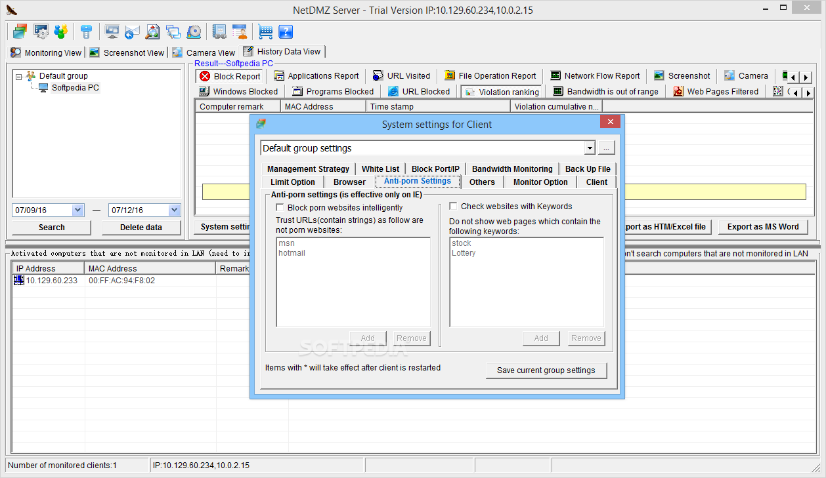This screenshot has height=478, width=826.
Task: Switch to Camera View tab
Action: click(204, 52)
